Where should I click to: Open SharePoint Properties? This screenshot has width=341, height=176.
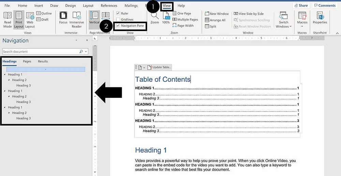point(320,18)
